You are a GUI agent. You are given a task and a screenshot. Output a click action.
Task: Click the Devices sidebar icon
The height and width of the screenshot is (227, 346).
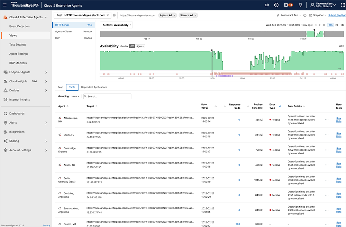pyautogui.click(x=6, y=90)
